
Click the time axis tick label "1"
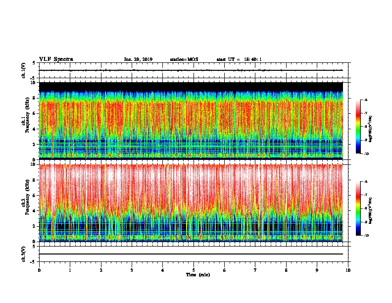[70, 270]
